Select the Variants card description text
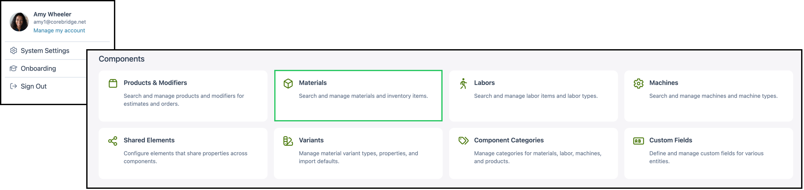 point(358,157)
